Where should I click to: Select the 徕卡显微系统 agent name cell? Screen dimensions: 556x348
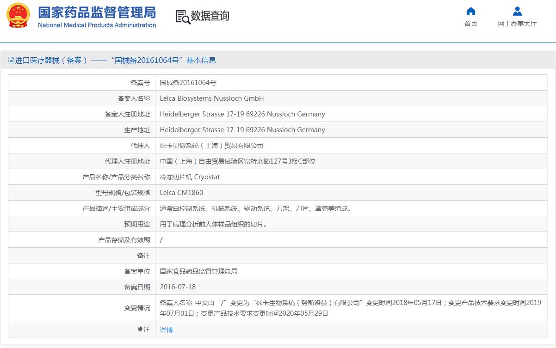pos(211,146)
